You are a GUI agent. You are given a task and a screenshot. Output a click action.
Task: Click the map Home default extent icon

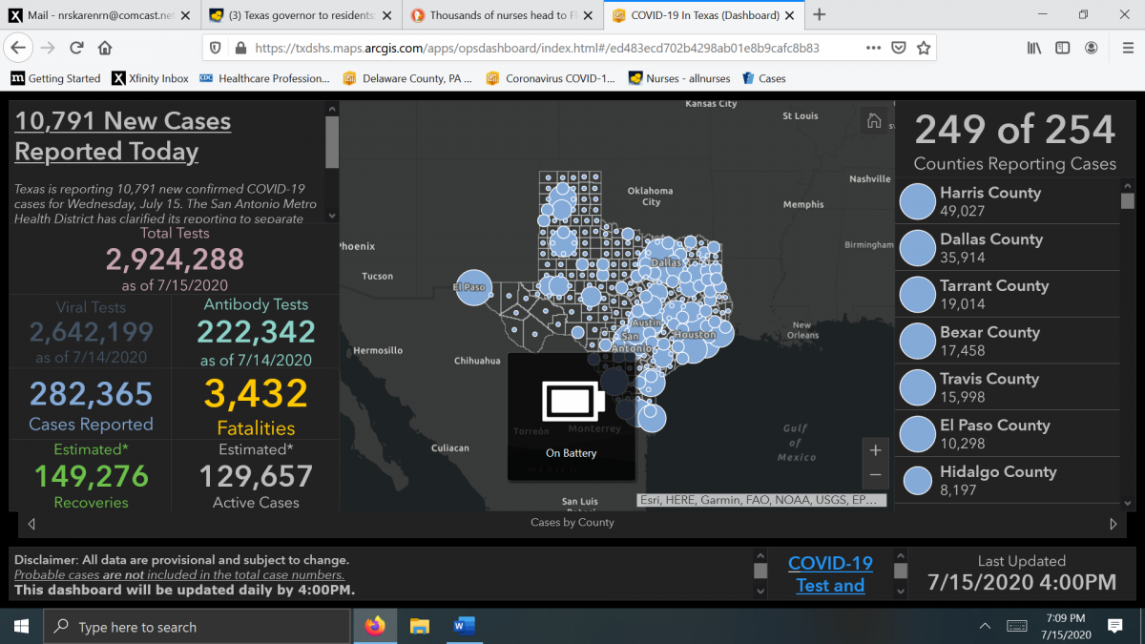(x=873, y=120)
